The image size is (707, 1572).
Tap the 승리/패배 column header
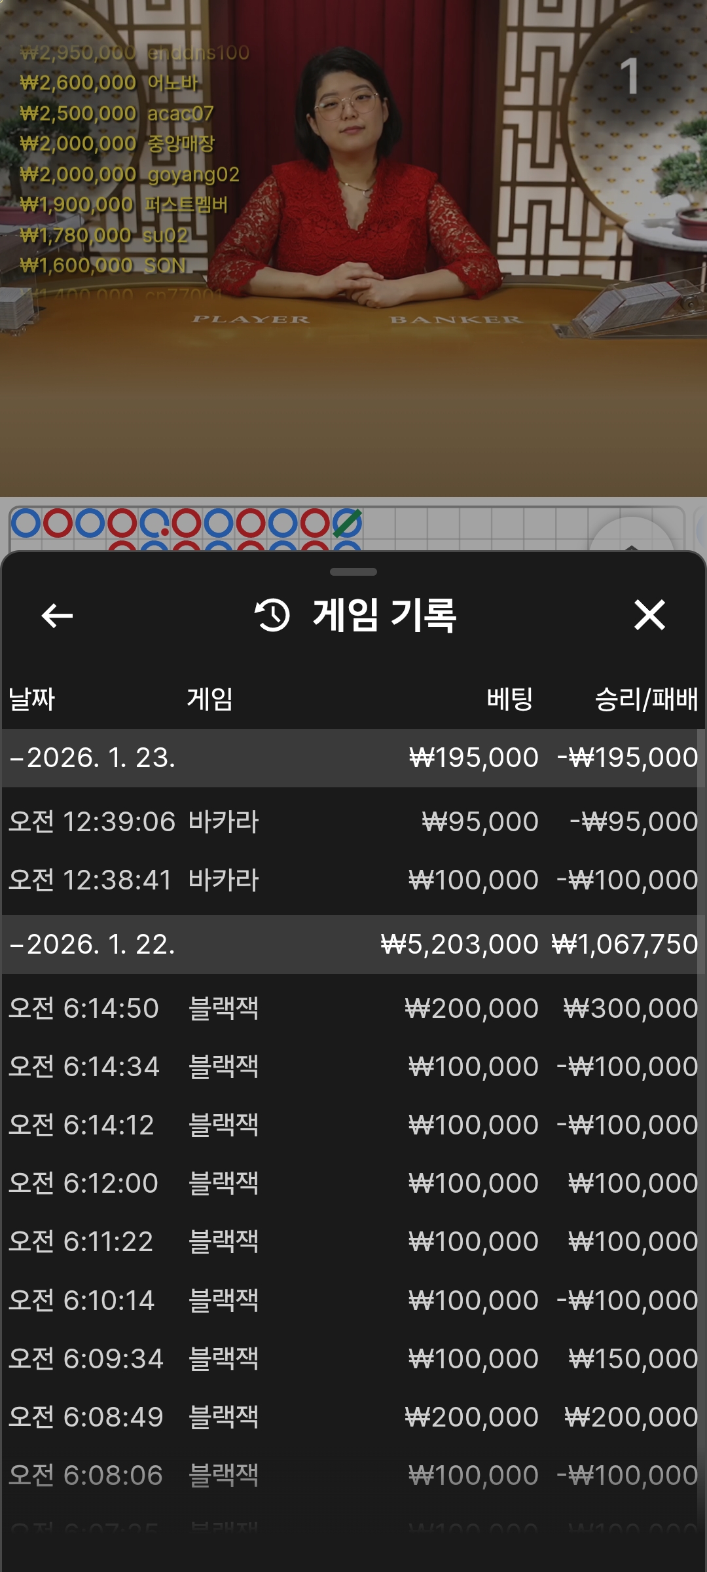(645, 699)
